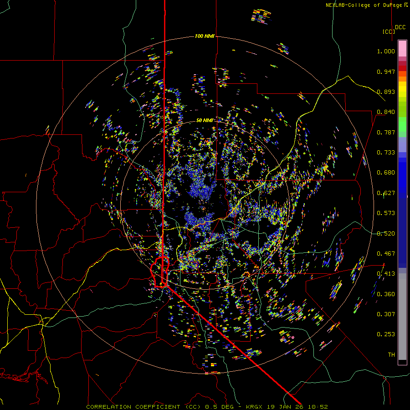
Task: Click the 10:52 timestamp in the caption
Action: tap(318, 407)
